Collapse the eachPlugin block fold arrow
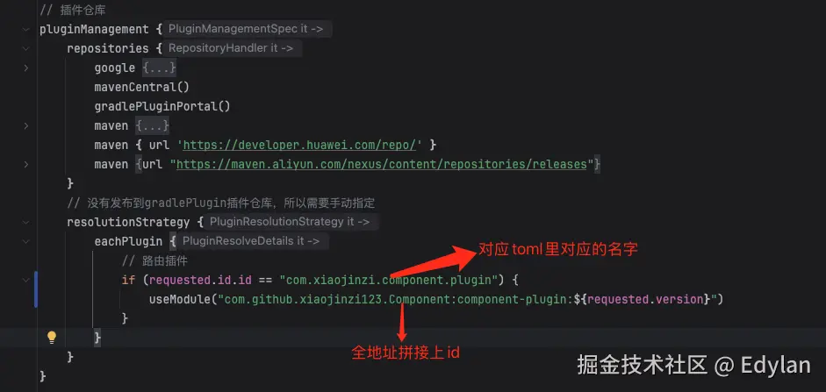The height and width of the screenshot is (392, 826). tap(25, 241)
